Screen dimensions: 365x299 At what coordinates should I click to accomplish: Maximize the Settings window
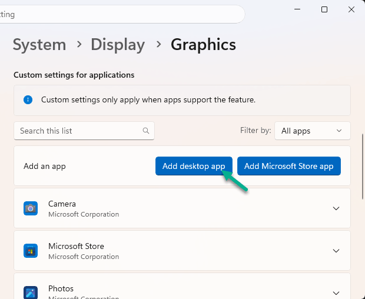coord(324,9)
